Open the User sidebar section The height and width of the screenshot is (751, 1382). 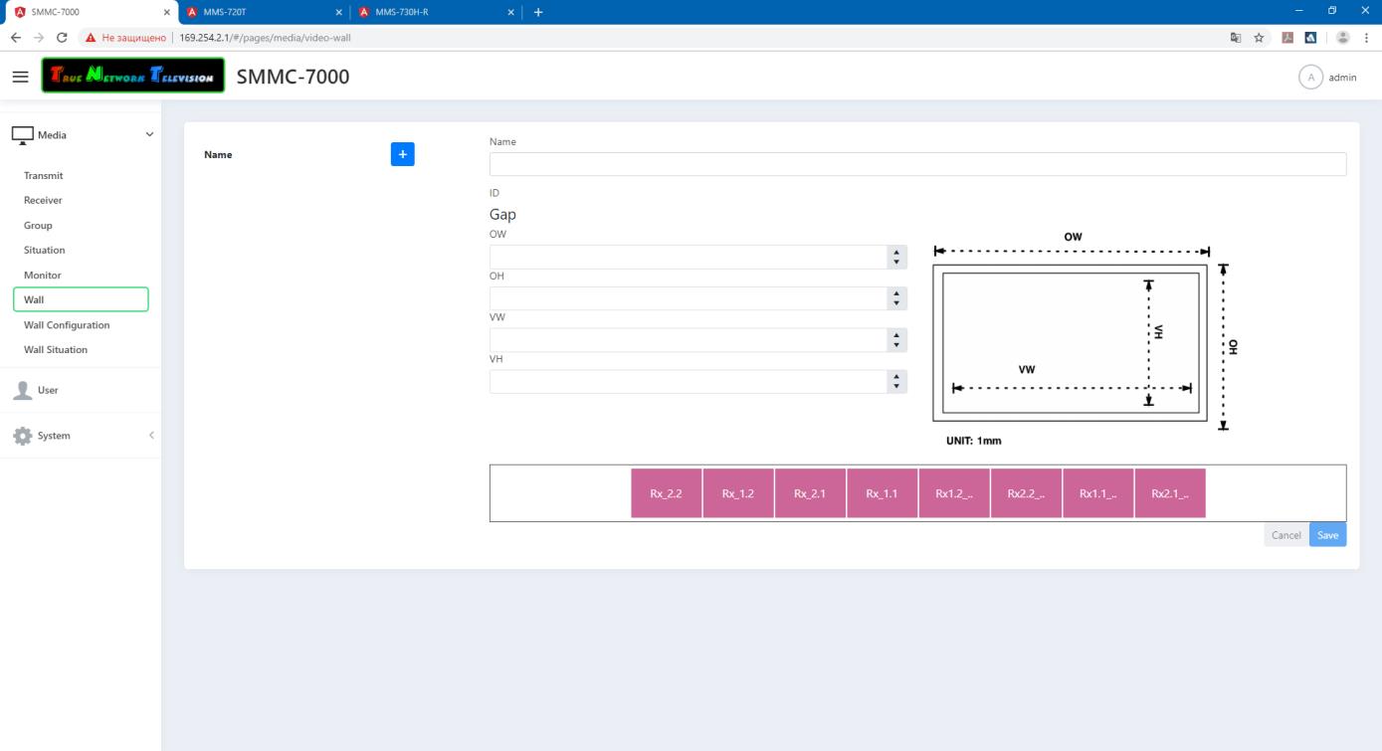click(x=48, y=390)
